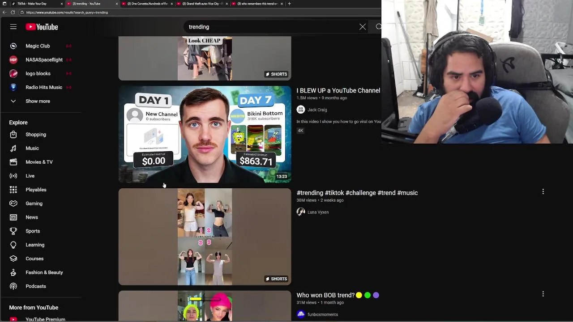Image resolution: width=573 pixels, height=322 pixels.
Task: Clear the search box with the X
Action: click(x=363, y=27)
